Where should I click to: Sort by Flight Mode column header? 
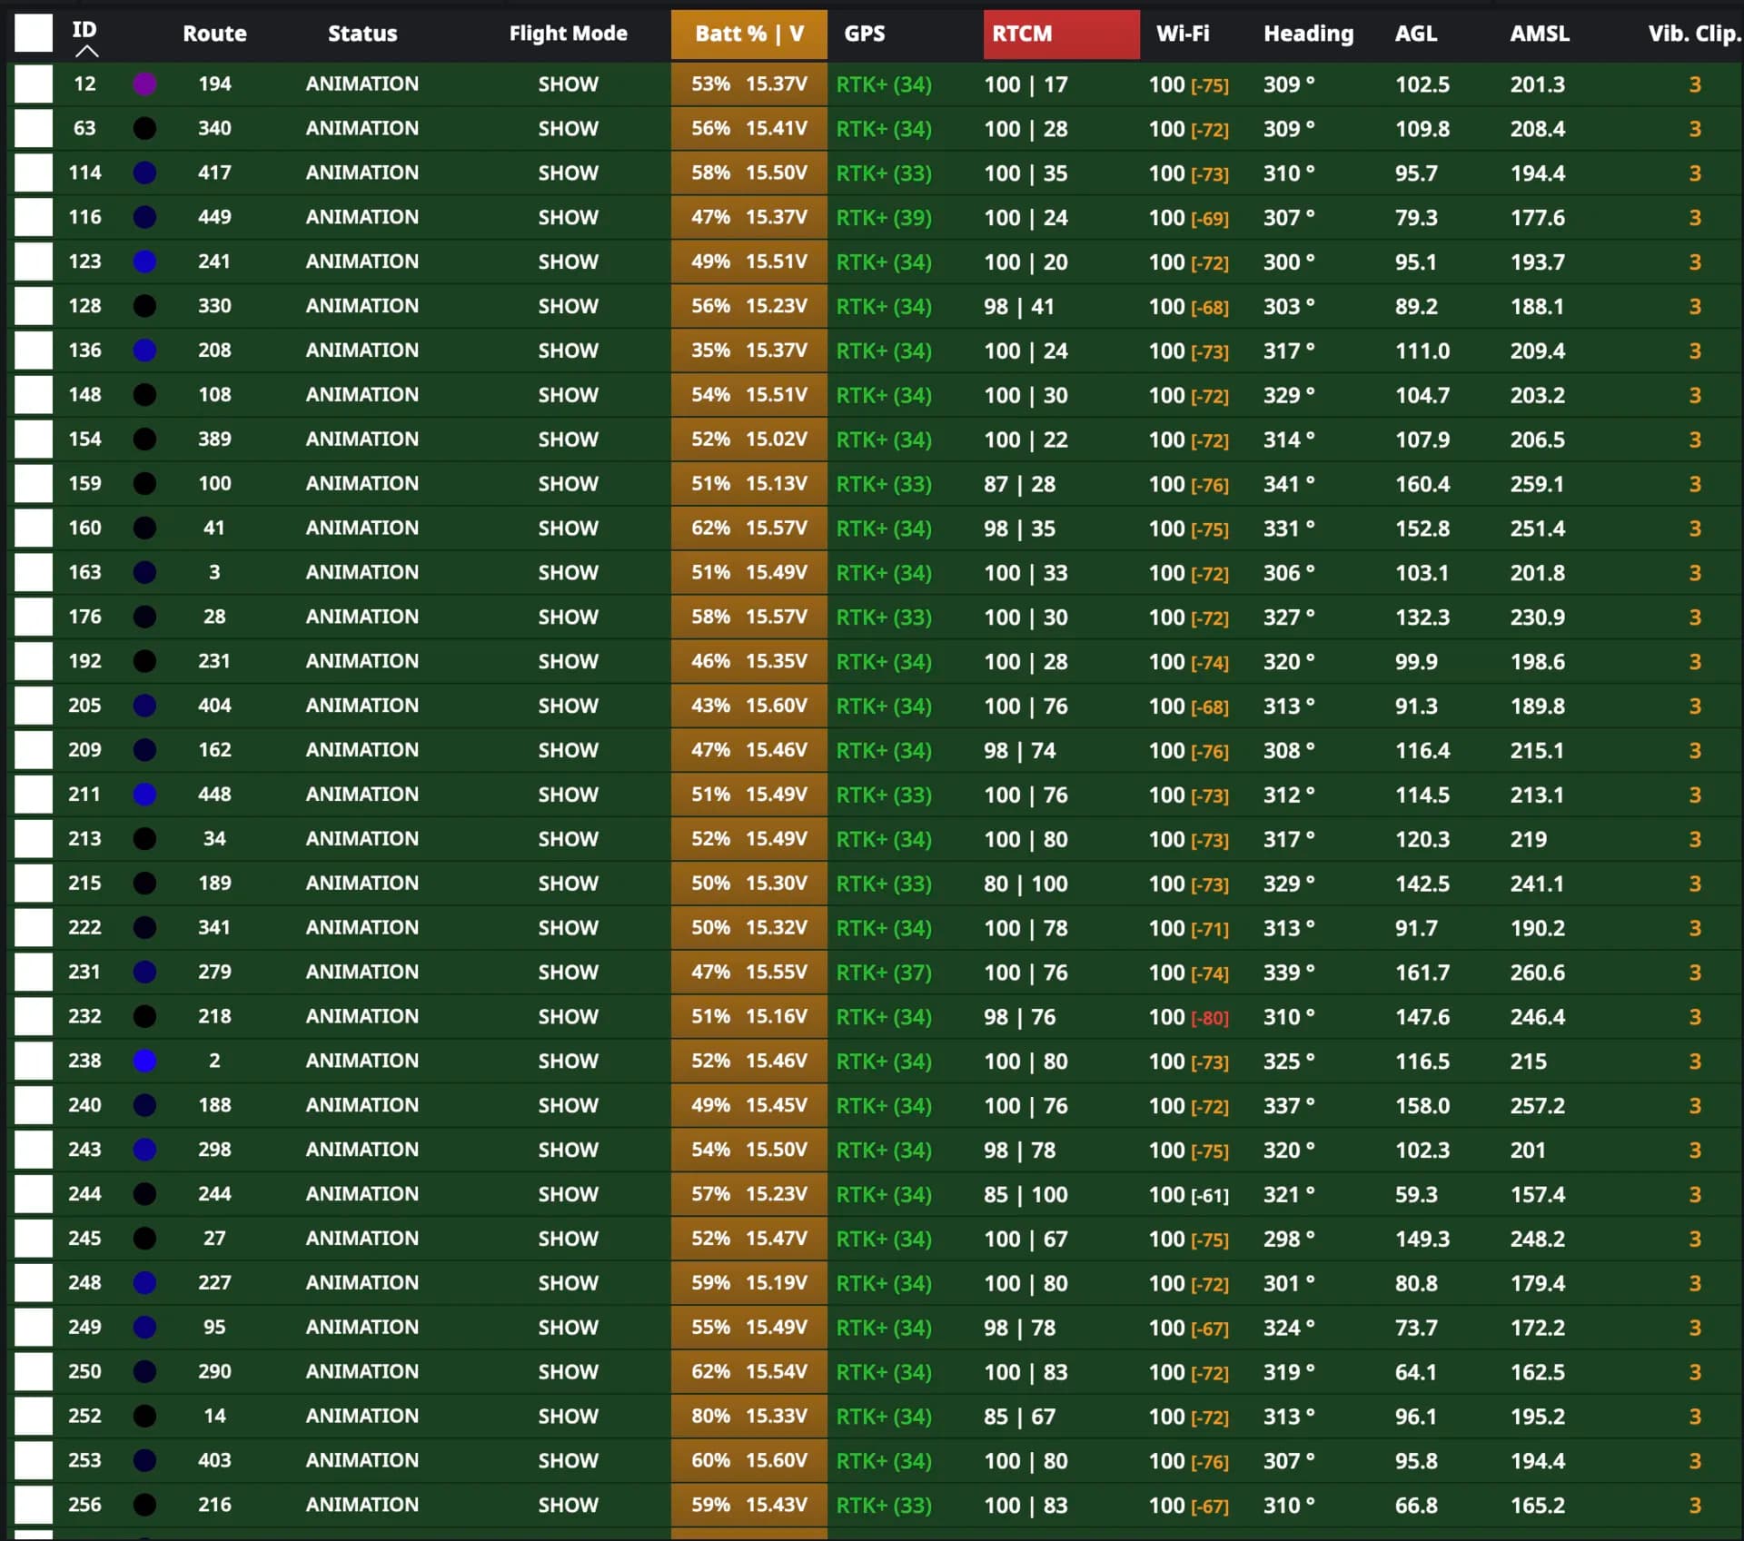click(x=568, y=34)
